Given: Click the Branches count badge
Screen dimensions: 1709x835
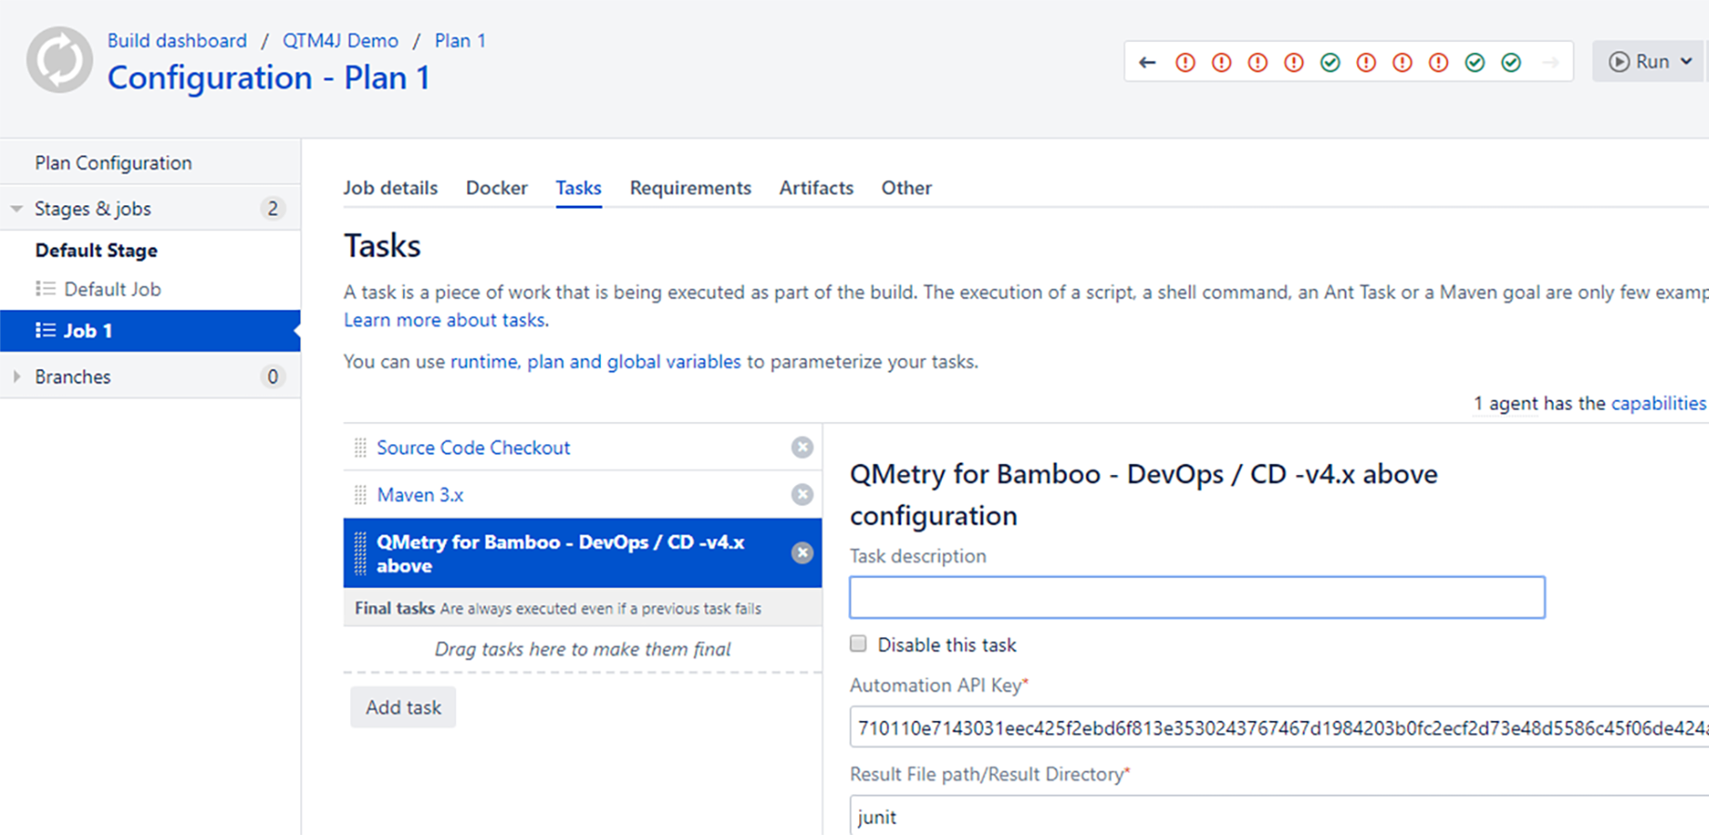Looking at the screenshot, I should pyautogui.click(x=272, y=377).
